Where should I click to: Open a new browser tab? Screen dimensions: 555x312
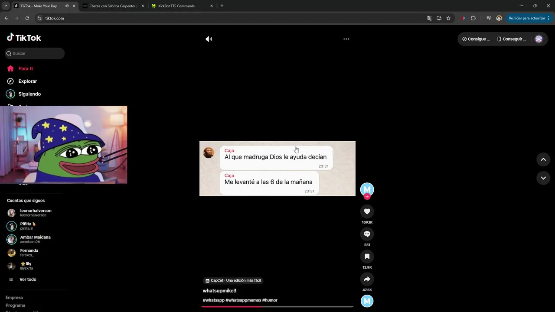pyautogui.click(x=222, y=6)
